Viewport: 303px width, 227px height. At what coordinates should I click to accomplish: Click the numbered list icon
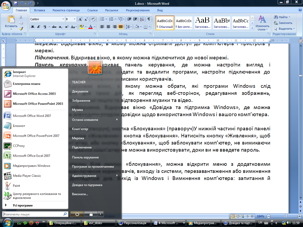[x=111, y=19]
